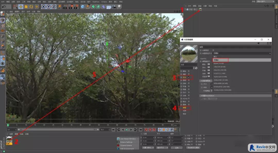
Task: Open the 纹理预览尺寸 dropdown field
Action: point(242,53)
